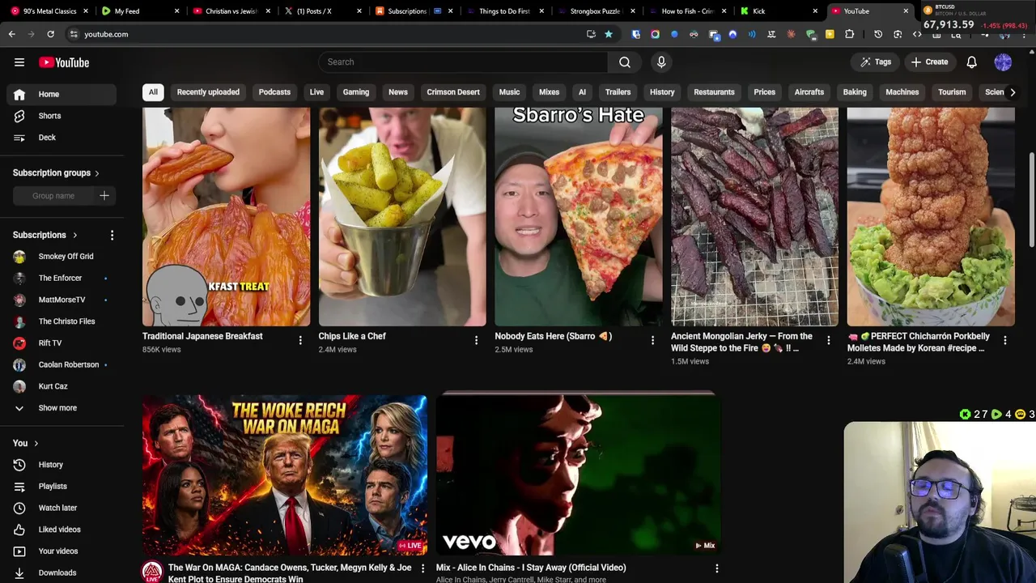
Task: Play the Woke Reich War on MAGA thumbnail
Action: point(285,475)
